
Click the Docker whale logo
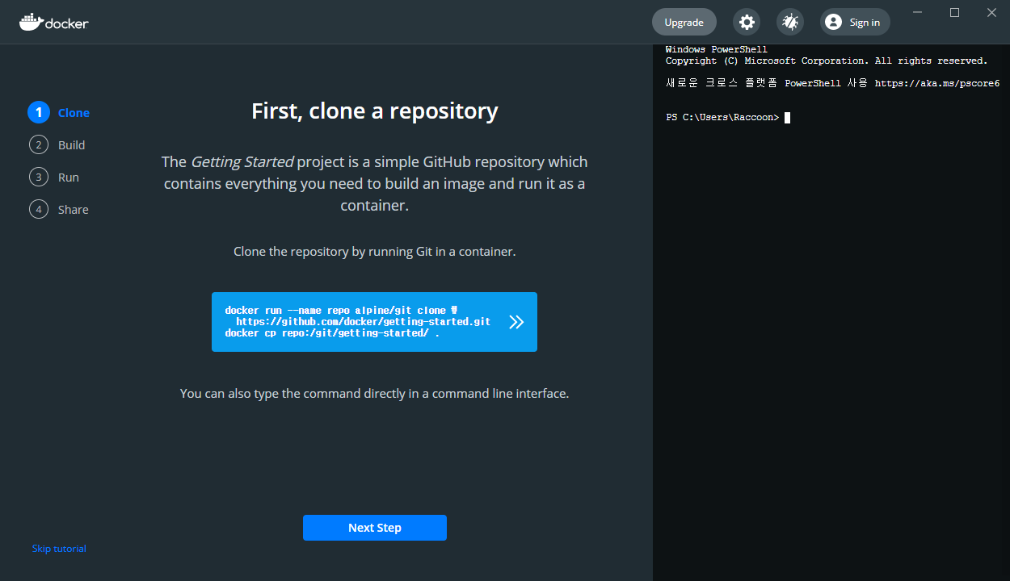pos(54,22)
